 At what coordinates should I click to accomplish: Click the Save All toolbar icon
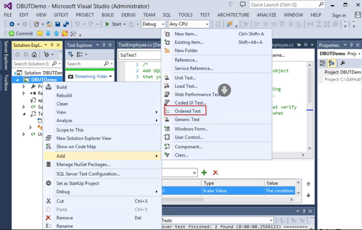point(66,24)
